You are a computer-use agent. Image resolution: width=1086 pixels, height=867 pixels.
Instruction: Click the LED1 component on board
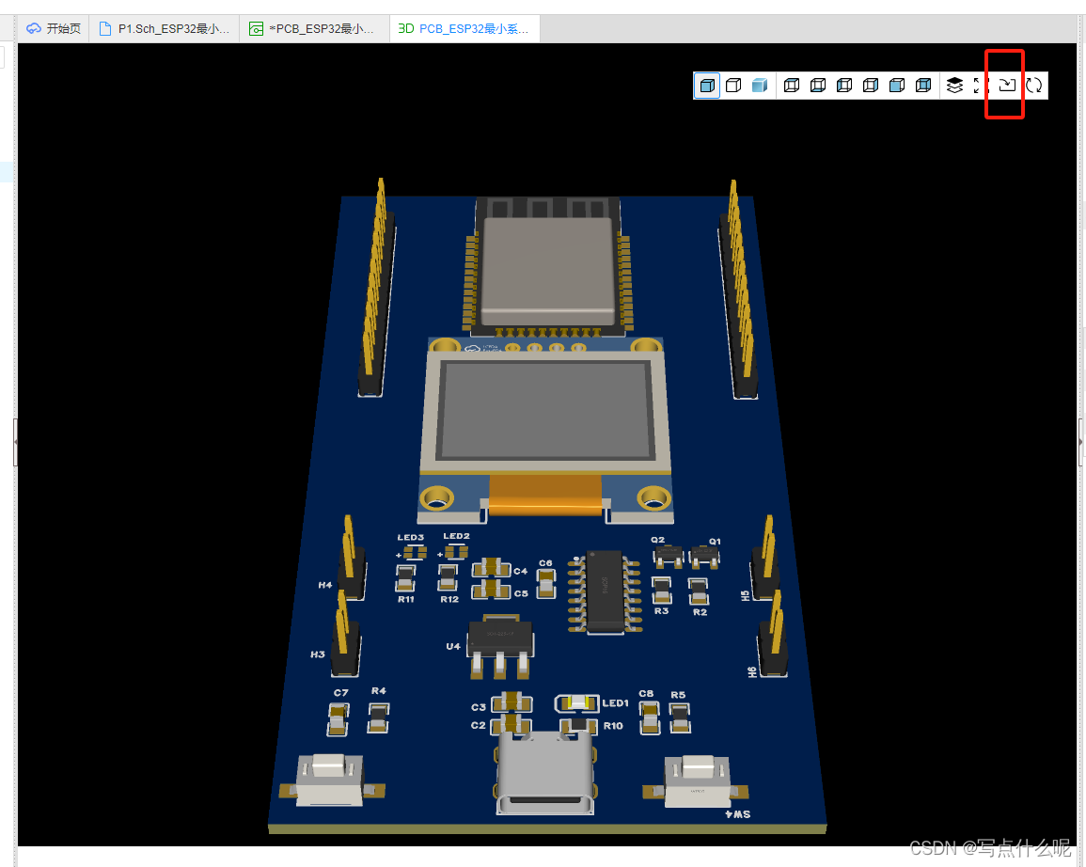pyautogui.click(x=577, y=703)
